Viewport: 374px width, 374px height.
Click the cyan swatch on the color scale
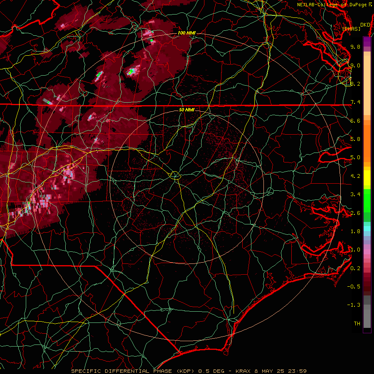click(367, 229)
